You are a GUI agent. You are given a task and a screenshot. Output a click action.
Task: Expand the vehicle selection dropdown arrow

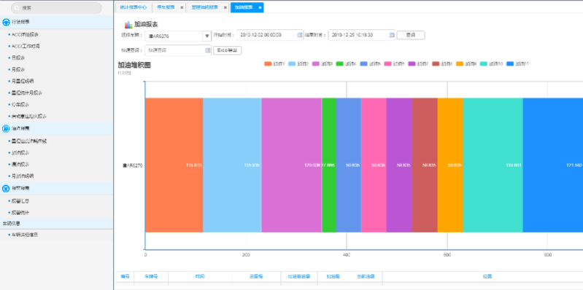click(207, 36)
